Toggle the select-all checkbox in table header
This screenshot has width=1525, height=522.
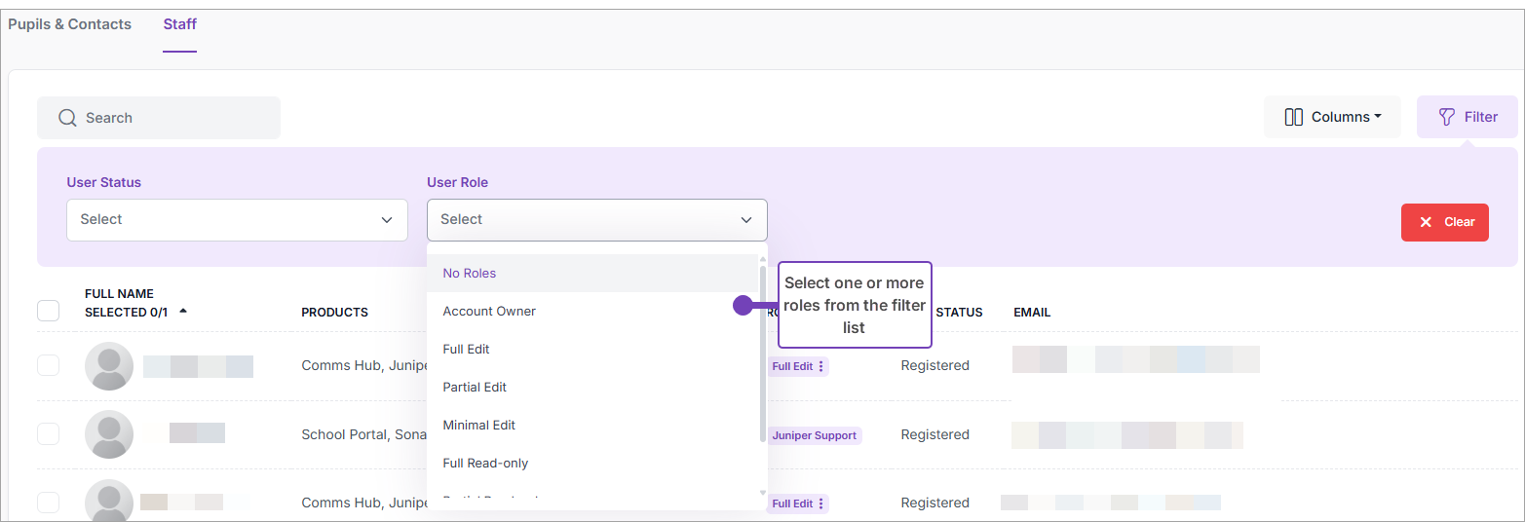click(48, 311)
